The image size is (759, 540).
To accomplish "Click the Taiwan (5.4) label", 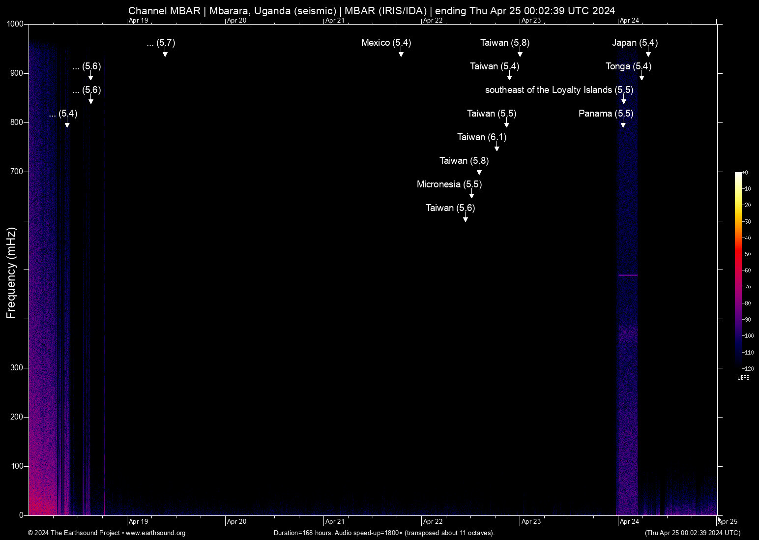I will [x=495, y=66].
